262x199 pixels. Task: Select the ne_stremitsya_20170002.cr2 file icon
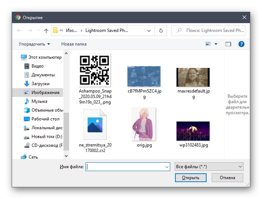(x=95, y=124)
